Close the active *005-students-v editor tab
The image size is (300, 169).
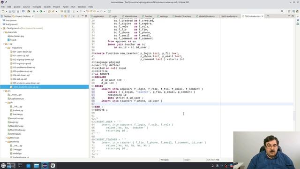[x=262, y=16]
